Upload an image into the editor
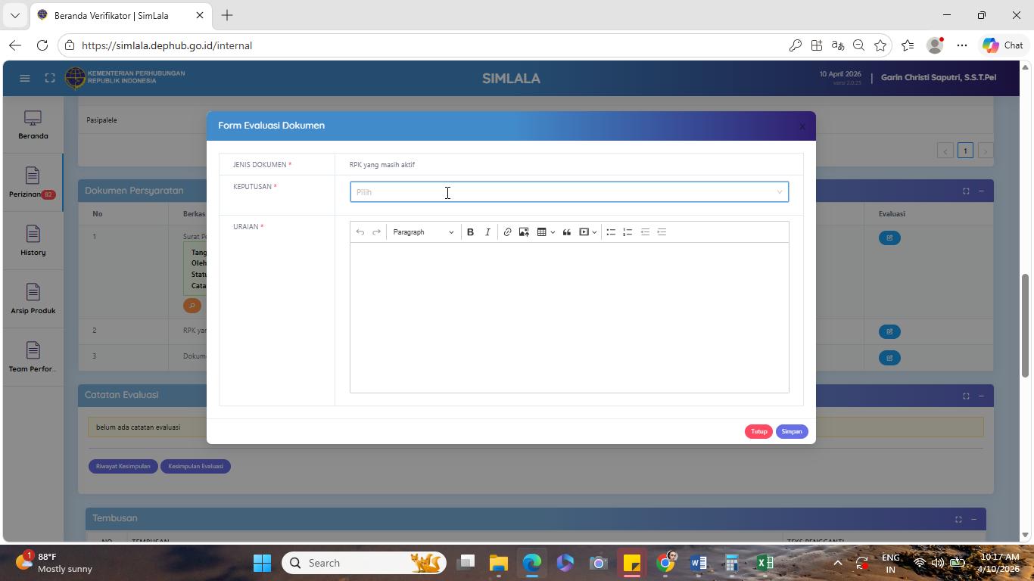 (524, 232)
